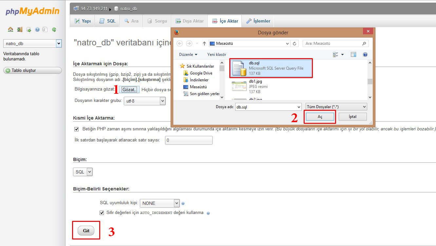Select the db.sql file icon
This screenshot has height=246, width=436.
(239, 68)
